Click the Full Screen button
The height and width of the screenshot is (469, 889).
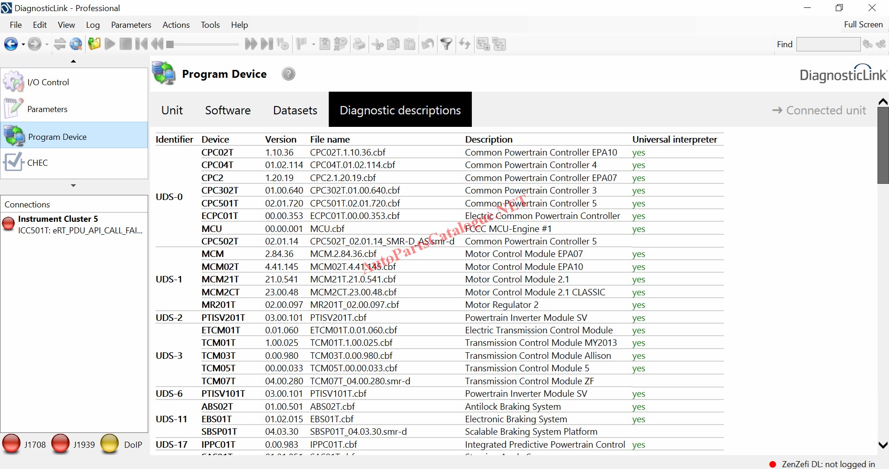click(x=863, y=25)
